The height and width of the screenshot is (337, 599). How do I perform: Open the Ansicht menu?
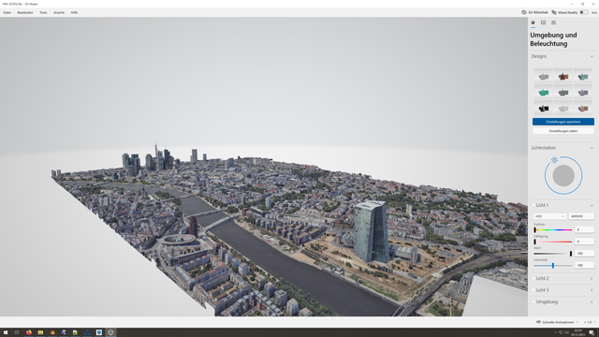pos(59,12)
